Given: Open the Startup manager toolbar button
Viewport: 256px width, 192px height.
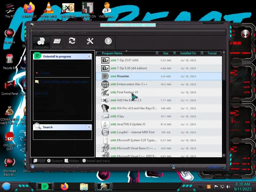Looking at the screenshot, I should pyautogui.click(x=57, y=43).
